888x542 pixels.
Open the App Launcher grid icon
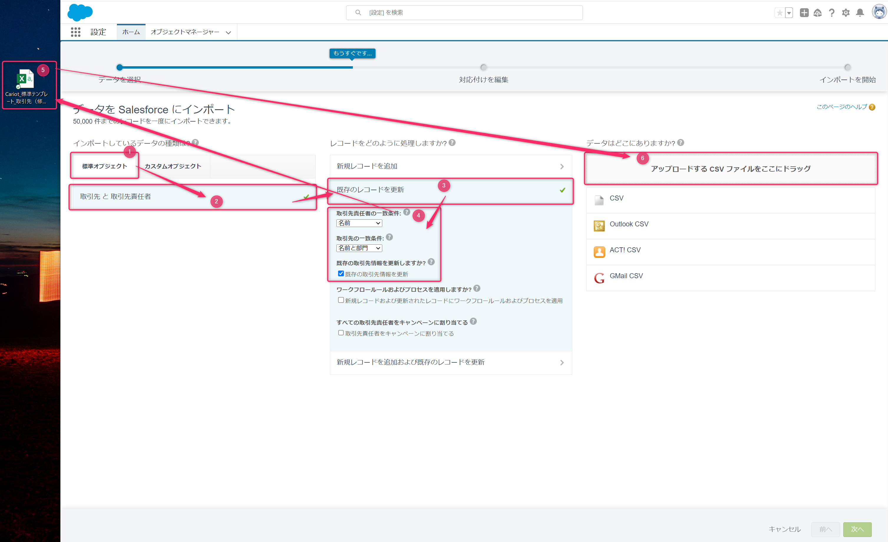pyautogui.click(x=75, y=32)
